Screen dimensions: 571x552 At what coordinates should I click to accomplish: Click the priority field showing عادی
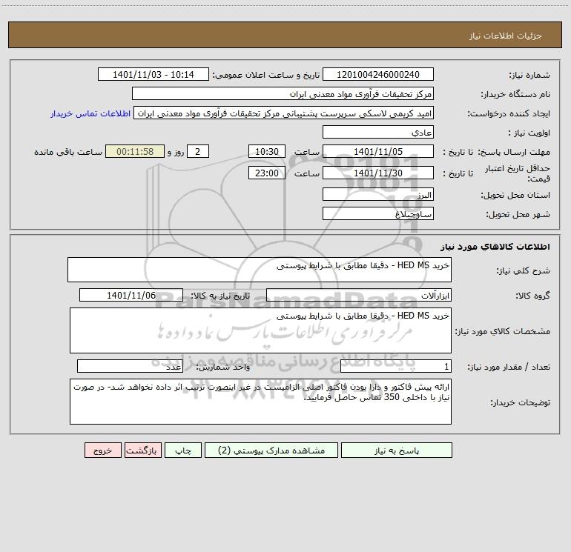pos(378,133)
